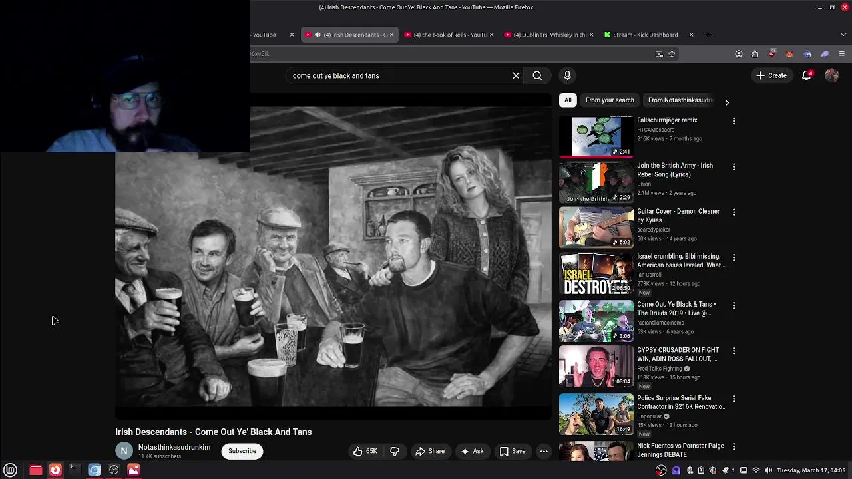Open Firefox extensions puzzle icon
The width and height of the screenshot is (852, 479).
(x=755, y=54)
